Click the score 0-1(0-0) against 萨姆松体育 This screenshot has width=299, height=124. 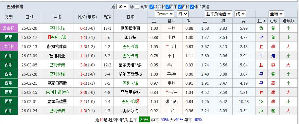(x=87, y=28)
